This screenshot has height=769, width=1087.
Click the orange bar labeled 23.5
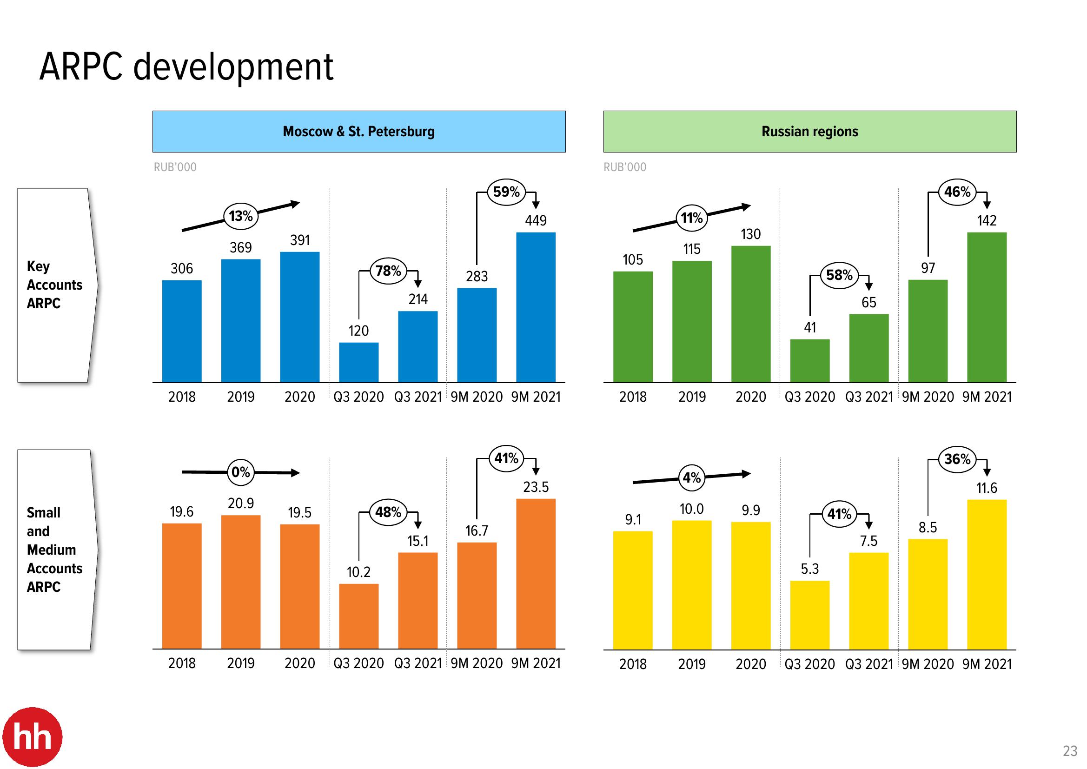click(536, 574)
